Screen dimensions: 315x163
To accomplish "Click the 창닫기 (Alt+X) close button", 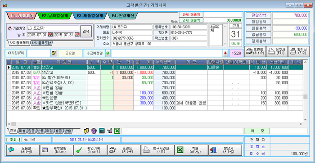I will [225, 150].
